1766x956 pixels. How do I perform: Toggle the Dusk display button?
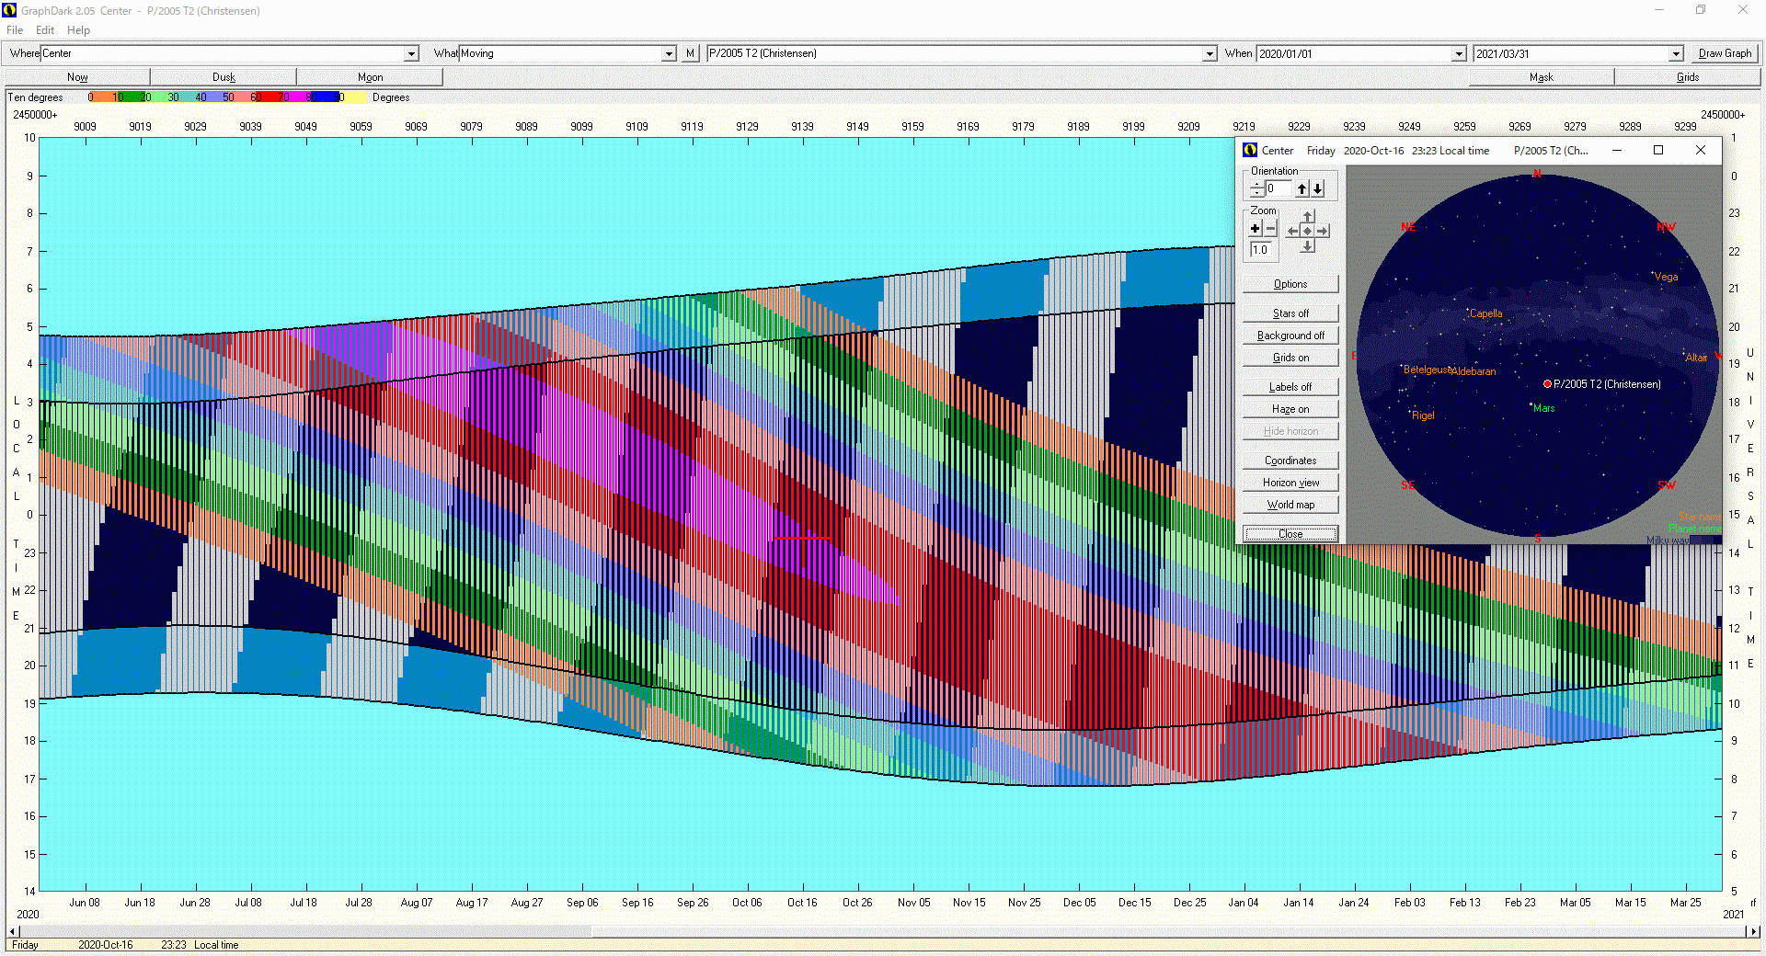click(224, 77)
